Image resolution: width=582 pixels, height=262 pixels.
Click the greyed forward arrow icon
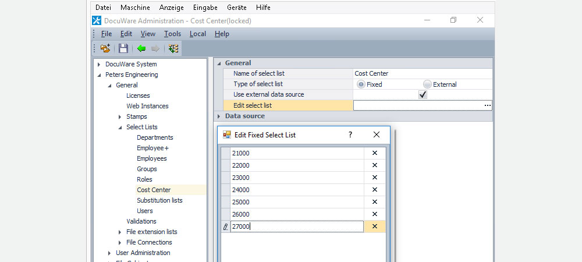point(155,48)
